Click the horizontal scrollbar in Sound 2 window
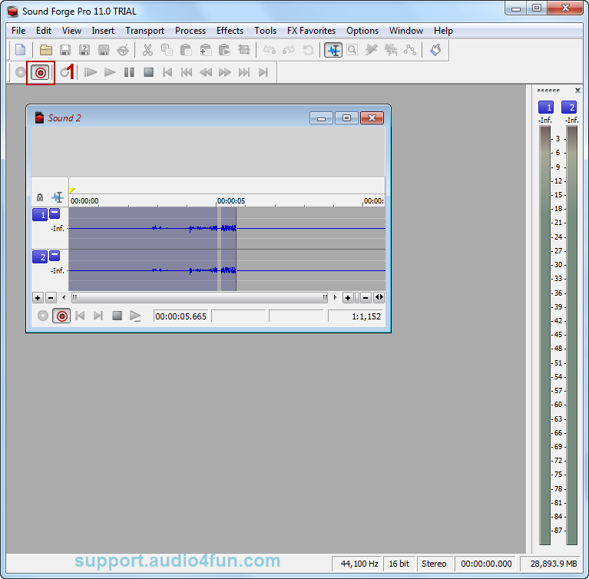 click(200, 297)
